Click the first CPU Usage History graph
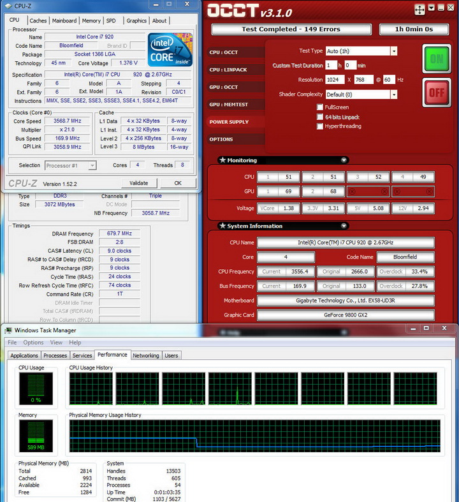 click(x=91, y=388)
